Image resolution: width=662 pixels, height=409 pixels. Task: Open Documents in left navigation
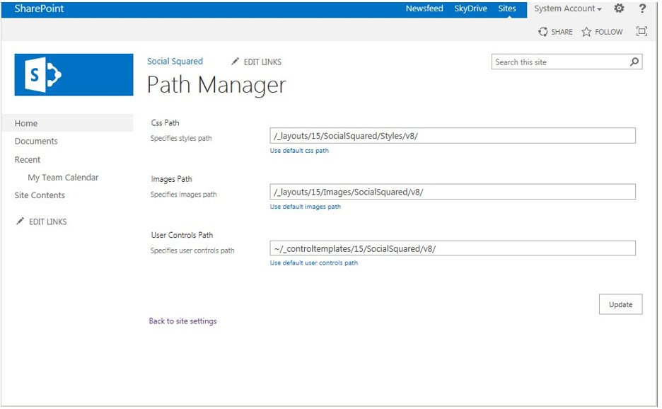coord(36,141)
